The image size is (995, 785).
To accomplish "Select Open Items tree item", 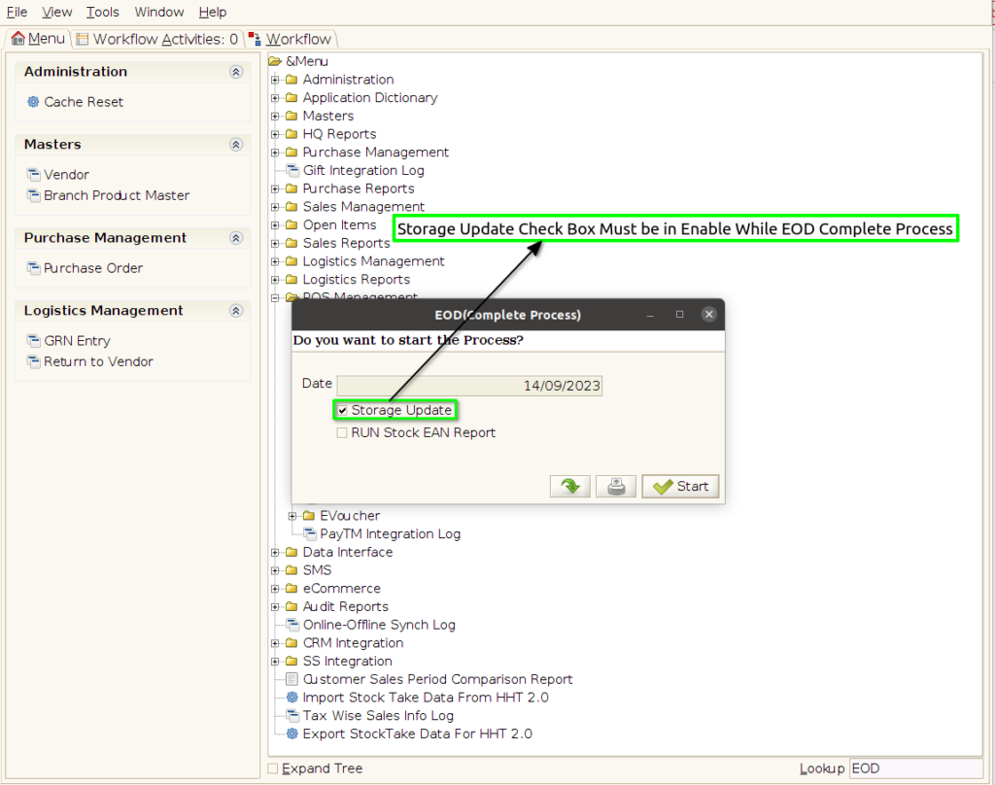I will click(x=339, y=224).
